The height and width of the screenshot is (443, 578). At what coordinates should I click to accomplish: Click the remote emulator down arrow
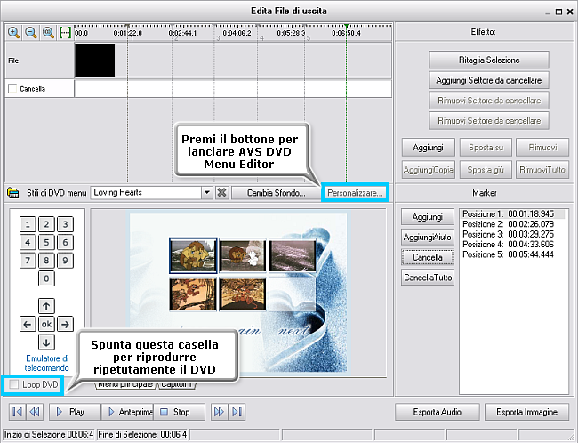click(x=46, y=342)
